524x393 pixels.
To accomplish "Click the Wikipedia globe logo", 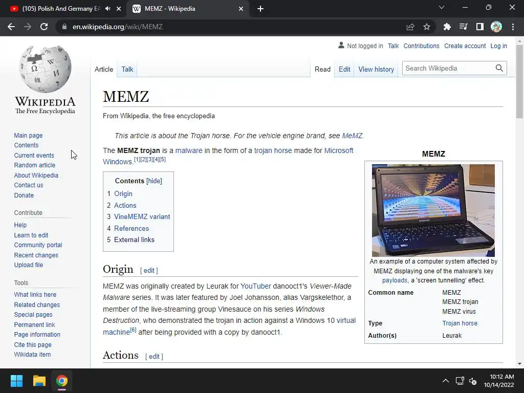I will coord(46,69).
